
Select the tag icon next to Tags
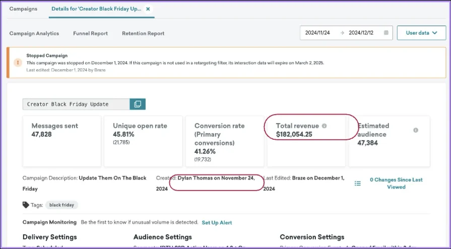(26, 205)
